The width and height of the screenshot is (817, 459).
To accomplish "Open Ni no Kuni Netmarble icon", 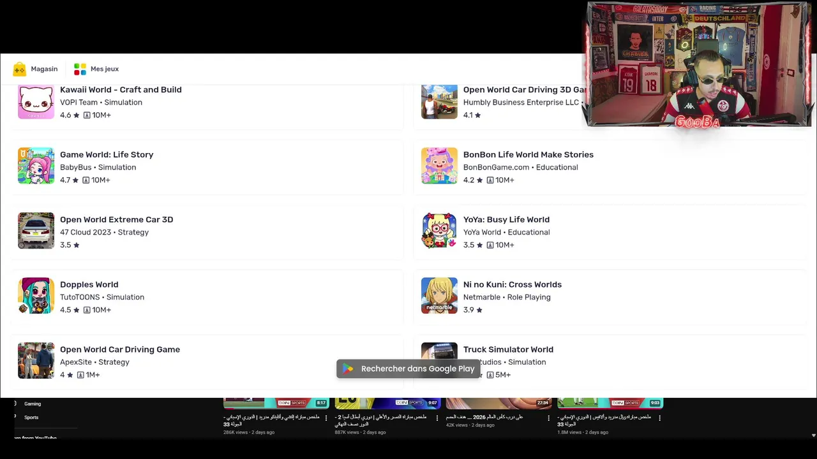I will [x=439, y=296].
